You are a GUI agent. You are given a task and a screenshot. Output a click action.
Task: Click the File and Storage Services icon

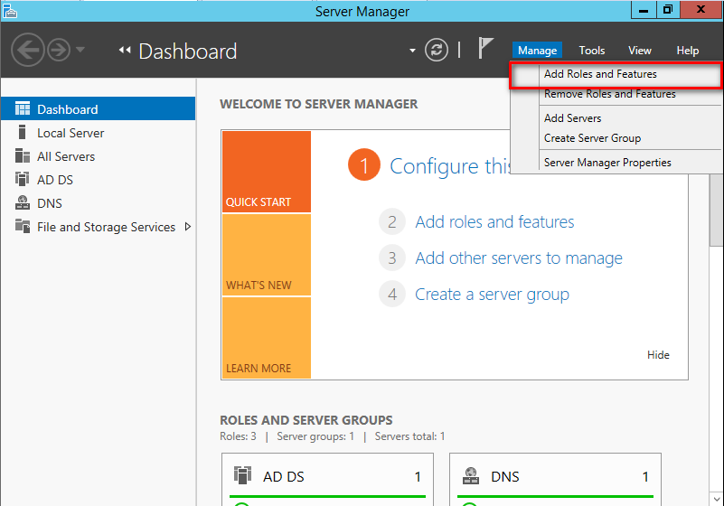point(23,226)
